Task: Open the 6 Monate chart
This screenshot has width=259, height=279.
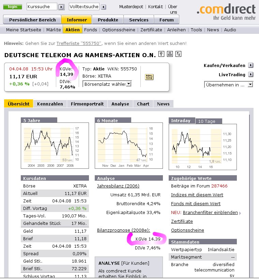Action: pos(129,145)
